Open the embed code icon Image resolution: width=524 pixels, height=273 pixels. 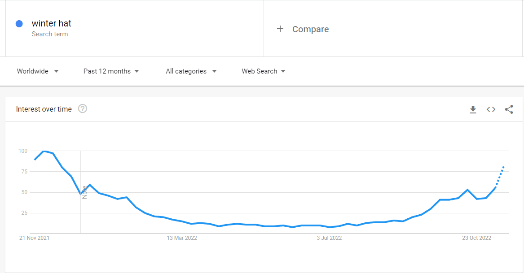tap(491, 109)
